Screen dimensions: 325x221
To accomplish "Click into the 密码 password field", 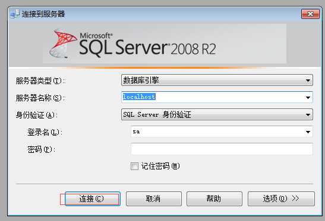I will point(222,149).
